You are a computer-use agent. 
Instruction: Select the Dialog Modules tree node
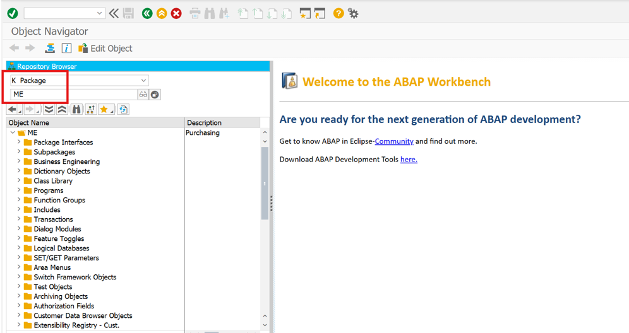click(x=57, y=229)
